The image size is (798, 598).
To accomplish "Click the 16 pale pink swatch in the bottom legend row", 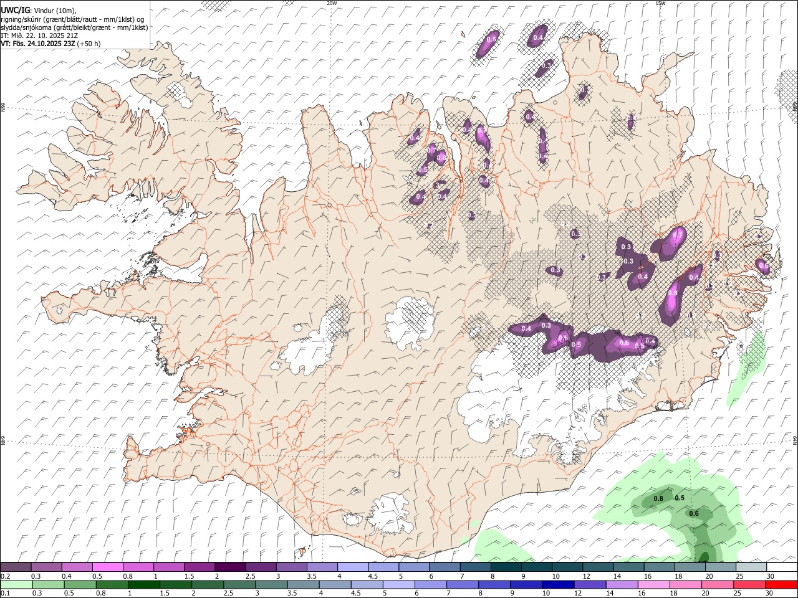I will pyautogui.click(x=653, y=584).
